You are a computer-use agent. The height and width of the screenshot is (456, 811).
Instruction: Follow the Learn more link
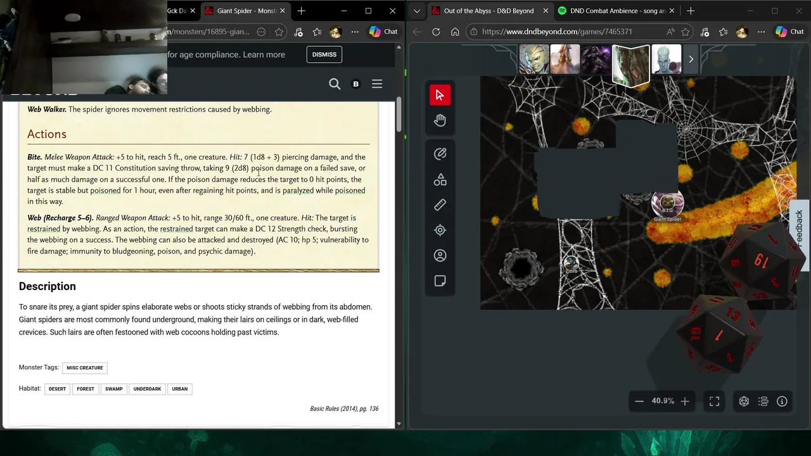point(264,54)
